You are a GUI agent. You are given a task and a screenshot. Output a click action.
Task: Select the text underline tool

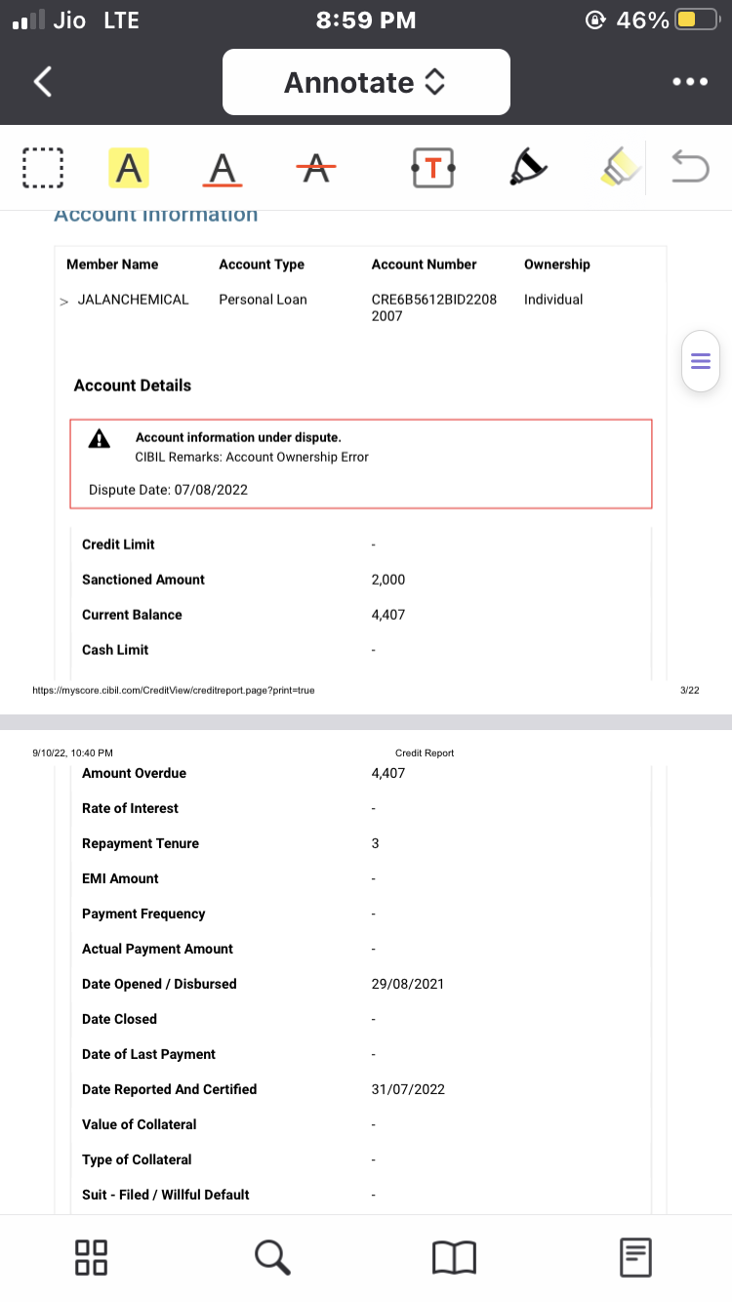click(223, 168)
